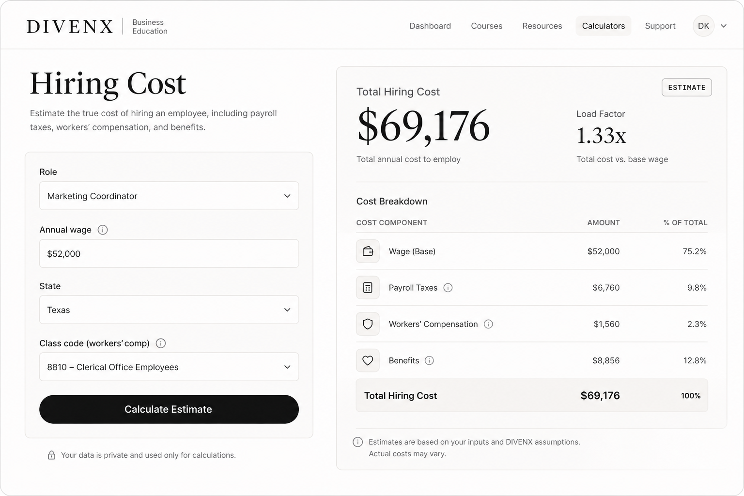Go to the Dashboard nav item
The height and width of the screenshot is (496, 744).
point(430,26)
